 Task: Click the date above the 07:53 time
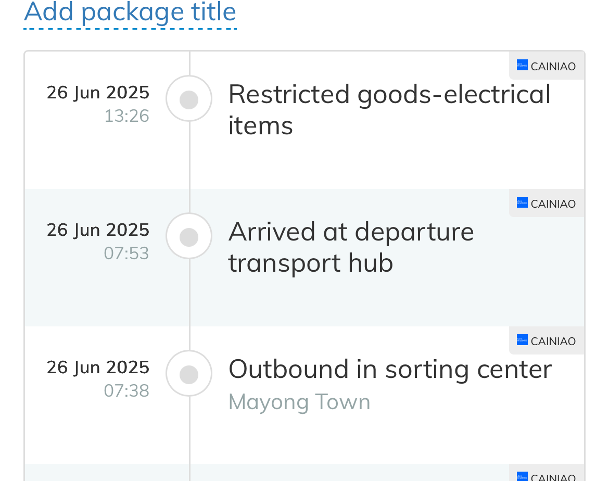coord(98,230)
